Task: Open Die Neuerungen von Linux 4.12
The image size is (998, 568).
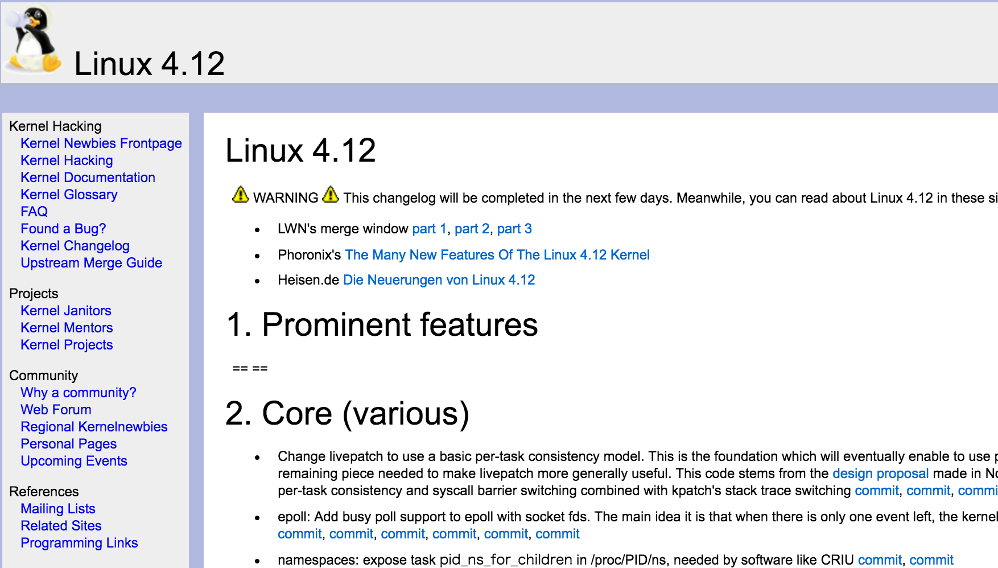Action: click(439, 280)
